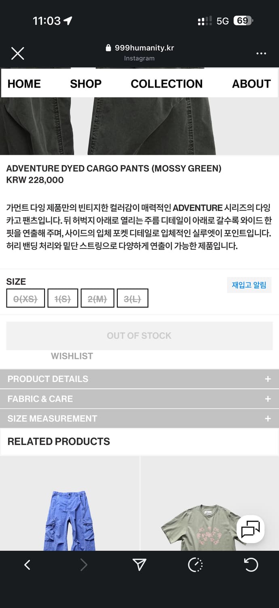Open the COLLECTION menu item
This screenshot has width=279, height=608.
point(167,84)
